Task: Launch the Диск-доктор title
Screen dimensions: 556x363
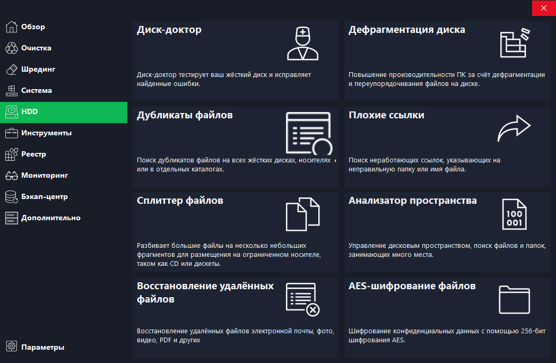Action: [169, 30]
